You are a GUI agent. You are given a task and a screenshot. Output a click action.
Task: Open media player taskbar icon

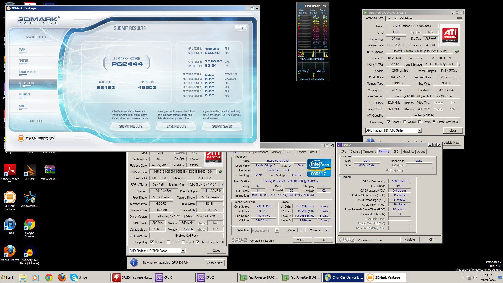[36, 277]
